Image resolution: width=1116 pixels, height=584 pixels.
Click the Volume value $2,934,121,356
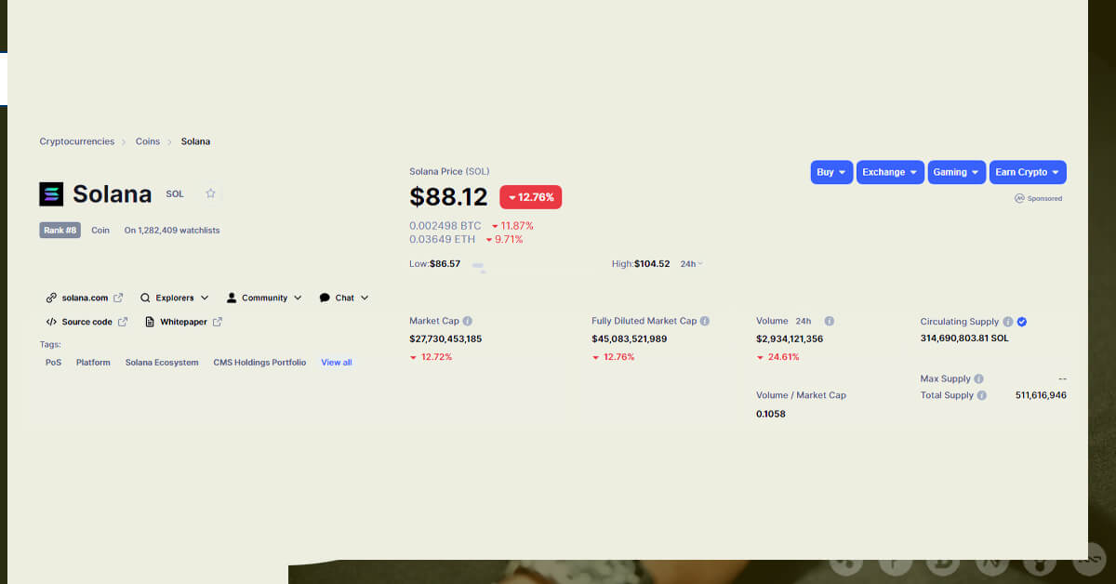790,339
